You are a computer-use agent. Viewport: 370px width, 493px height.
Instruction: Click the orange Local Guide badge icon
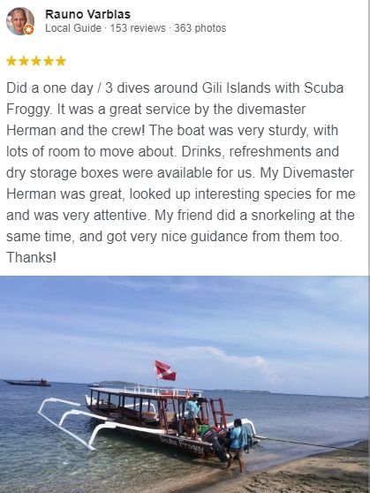(28, 29)
